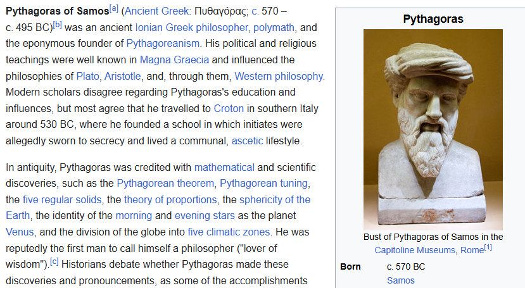525x288 pixels.
Task: Open the evening stars link
Action: (x=205, y=215)
